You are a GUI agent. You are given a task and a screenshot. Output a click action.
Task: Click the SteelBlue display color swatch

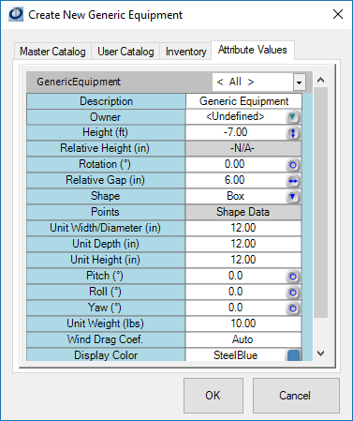tap(293, 355)
